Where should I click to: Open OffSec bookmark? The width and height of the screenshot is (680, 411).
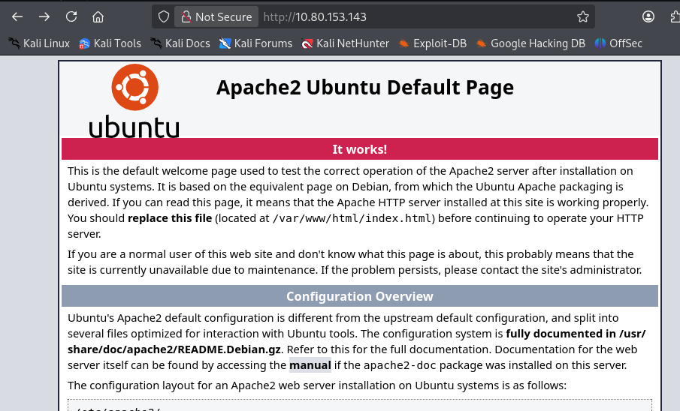[618, 43]
